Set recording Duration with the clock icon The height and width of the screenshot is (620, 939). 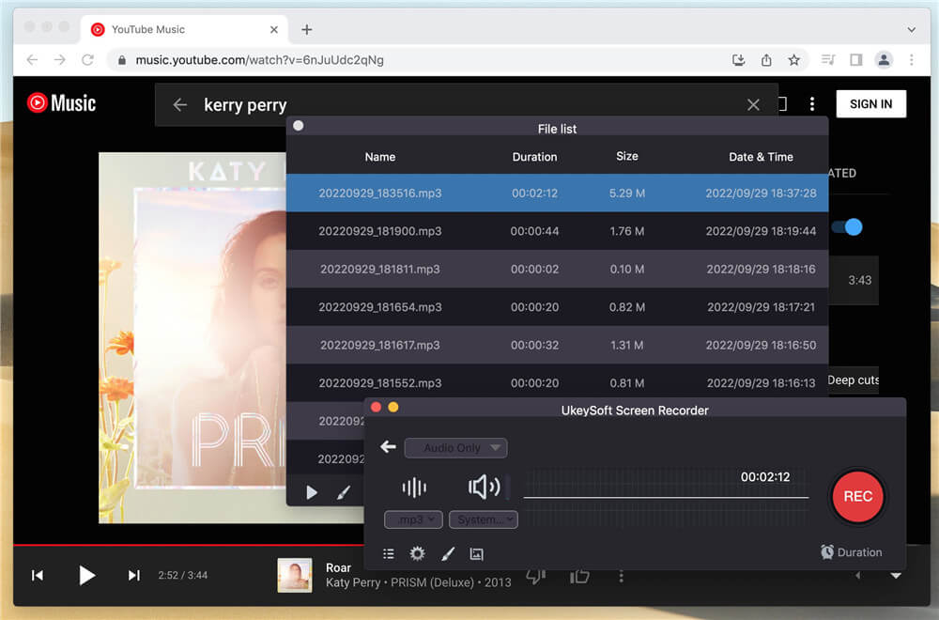pyautogui.click(x=851, y=551)
